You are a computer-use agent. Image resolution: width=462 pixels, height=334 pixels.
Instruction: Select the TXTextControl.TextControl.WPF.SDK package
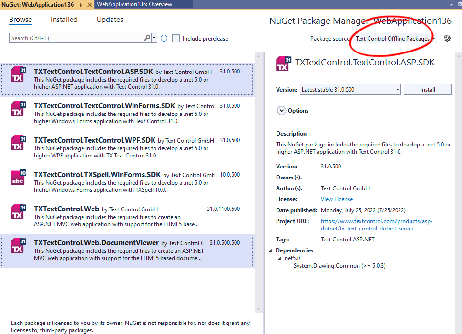click(x=127, y=148)
